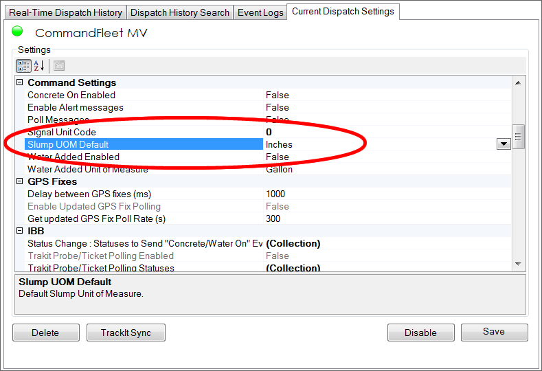Save the dispatch settings
The width and height of the screenshot is (542, 371).
495,332
